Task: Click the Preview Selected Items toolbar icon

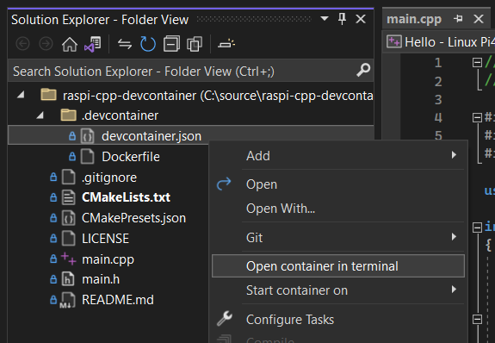Action: pos(226,44)
